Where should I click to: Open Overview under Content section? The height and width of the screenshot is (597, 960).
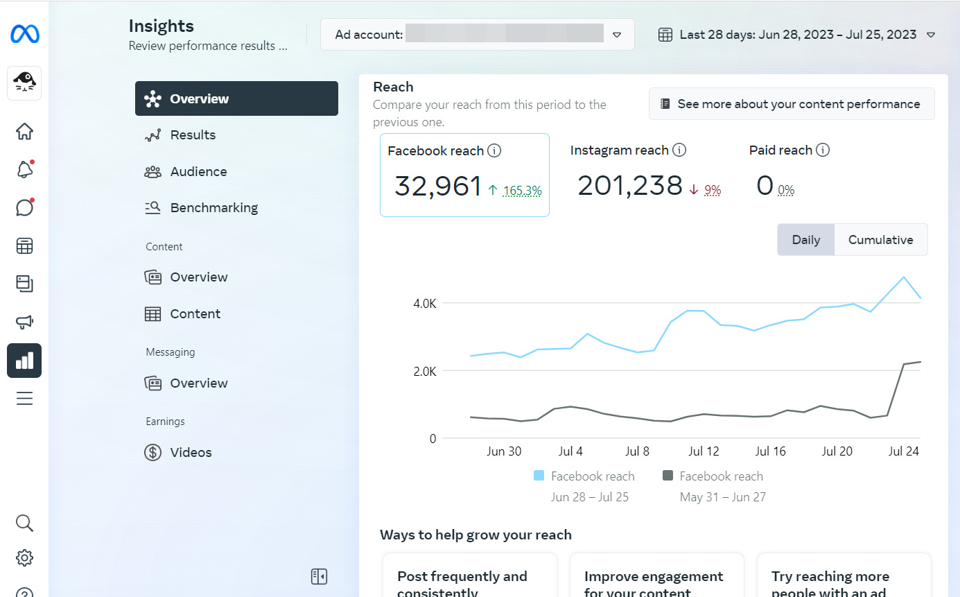tap(236, 277)
